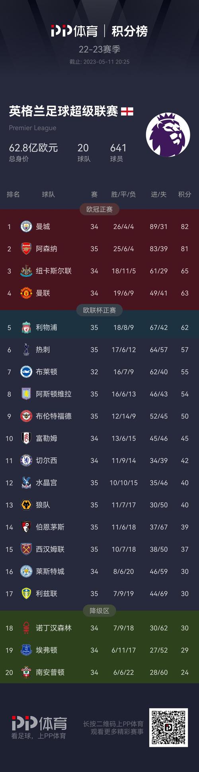This screenshot has width=199, height=772.
Task: Click the Arsenal club crest
Action: [26, 249]
